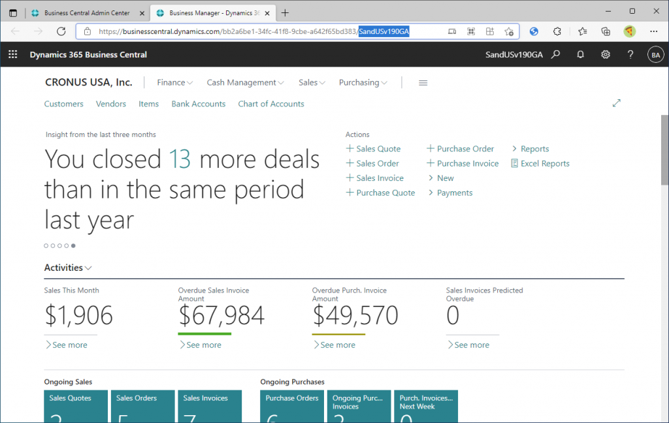Select the fourth headline carousel dot
Viewport: 669px width, 423px height.
click(x=67, y=245)
